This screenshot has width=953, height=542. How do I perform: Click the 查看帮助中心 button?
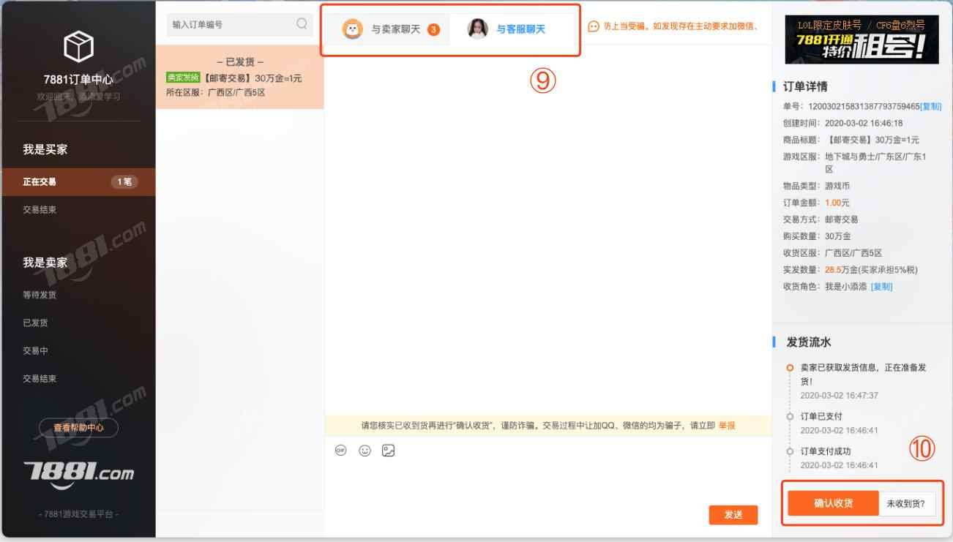point(78,428)
